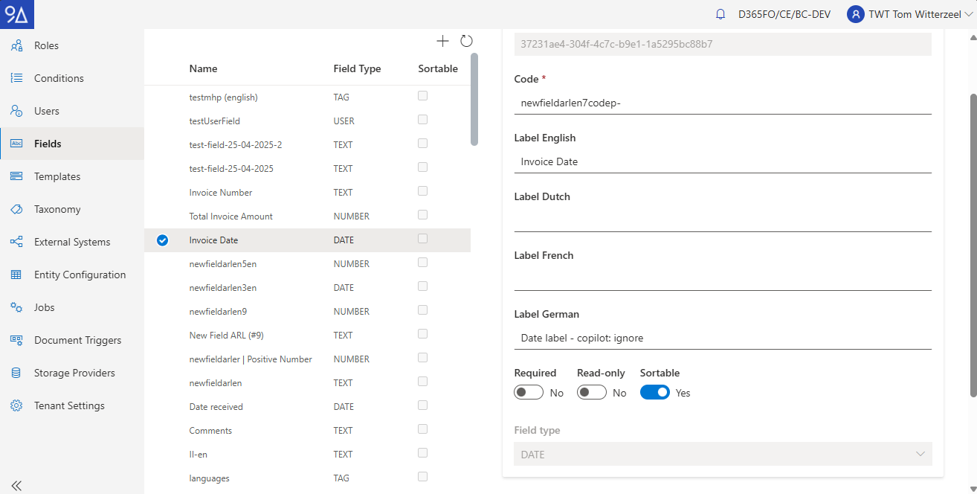
Task: Toggle Sortable checkbox for languages
Action: [423, 477]
